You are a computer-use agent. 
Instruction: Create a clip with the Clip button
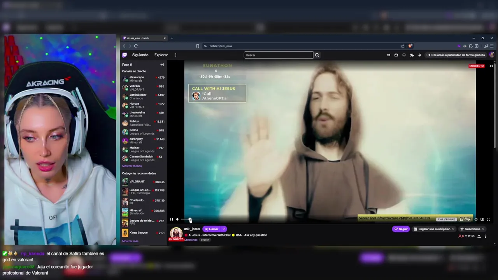465,219
